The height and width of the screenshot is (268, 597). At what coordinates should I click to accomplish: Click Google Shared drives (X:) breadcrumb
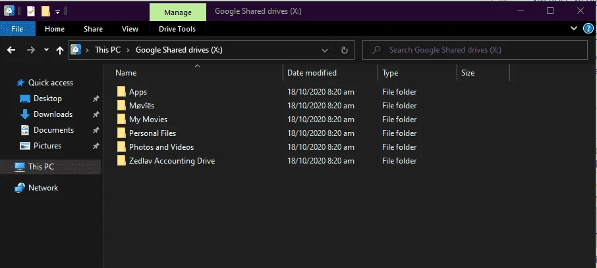[179, 50]
